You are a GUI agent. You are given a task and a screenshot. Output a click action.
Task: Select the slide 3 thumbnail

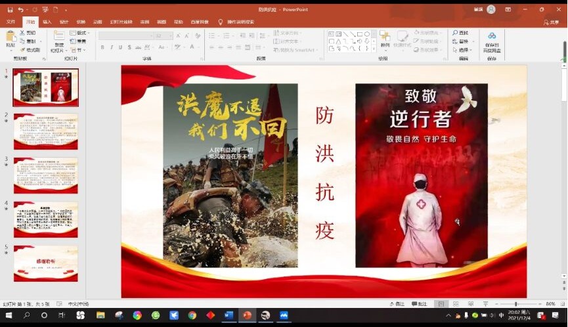pos(45,175)
